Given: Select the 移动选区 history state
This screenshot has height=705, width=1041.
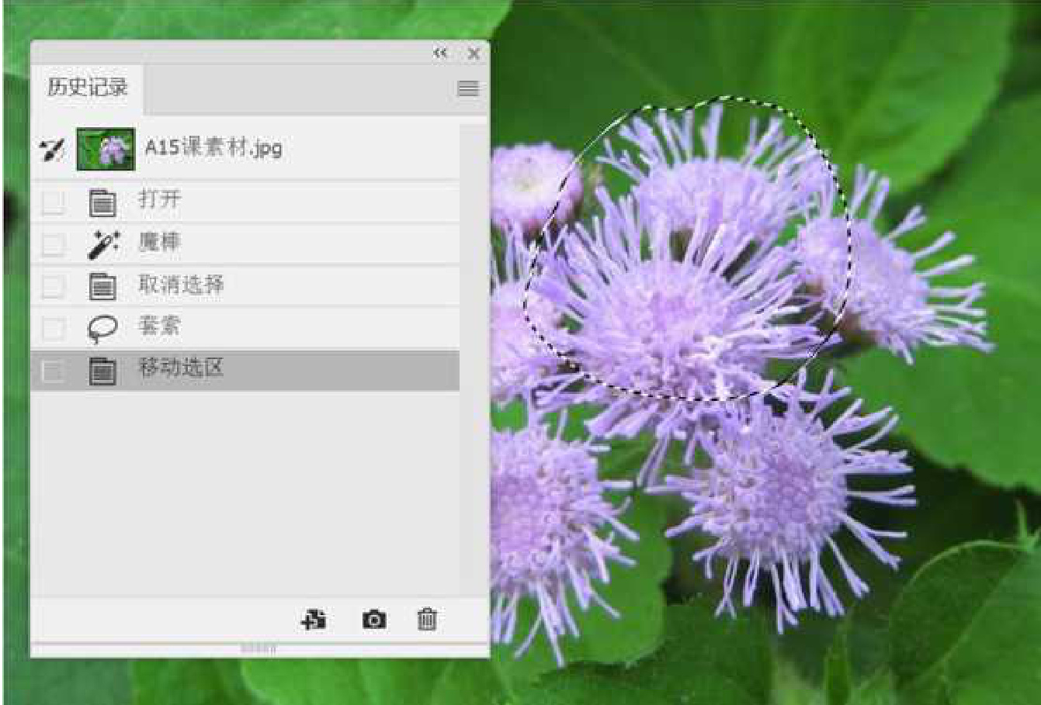Looking at the screenshot, I should click(182, 368).
